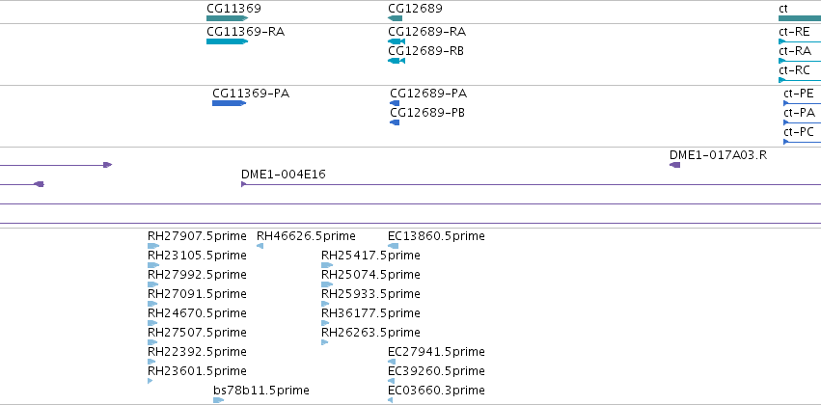
Task: Open the CG12689-RA transcript label
Action: [x=426, y=32]
